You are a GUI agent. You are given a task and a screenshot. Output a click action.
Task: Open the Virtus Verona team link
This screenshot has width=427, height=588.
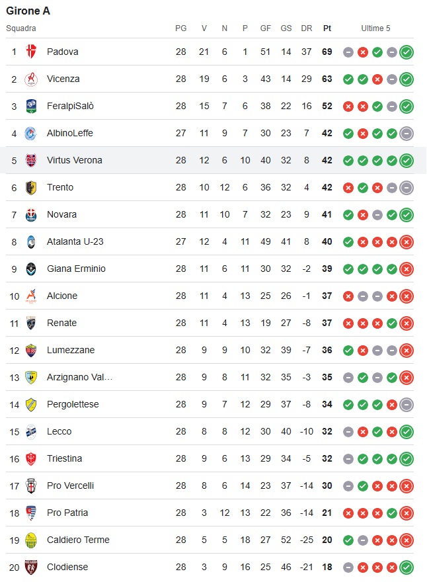tap(74, 160)
